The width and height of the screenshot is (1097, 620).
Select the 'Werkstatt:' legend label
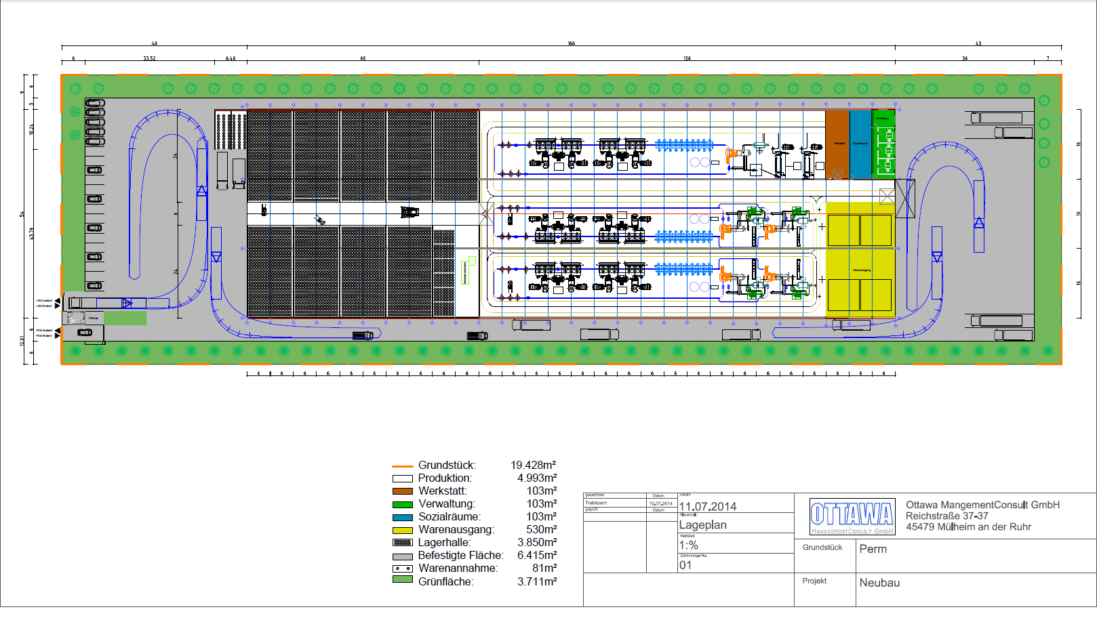tap(442, 491)
